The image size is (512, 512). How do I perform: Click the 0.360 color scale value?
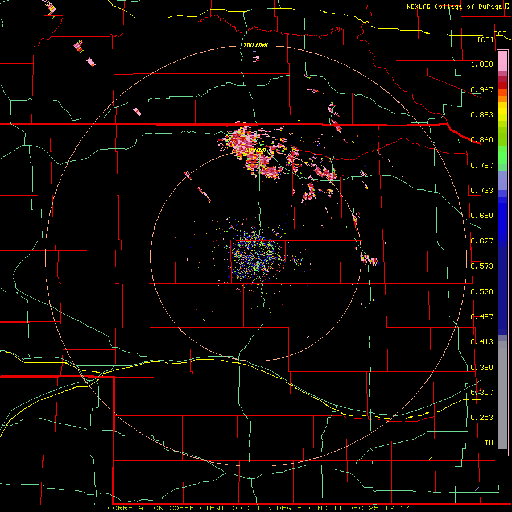[482, 368]
